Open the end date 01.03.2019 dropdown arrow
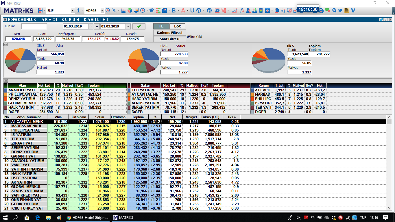Image resolution: width=395 pixels, height=222 pixels. 128,26
